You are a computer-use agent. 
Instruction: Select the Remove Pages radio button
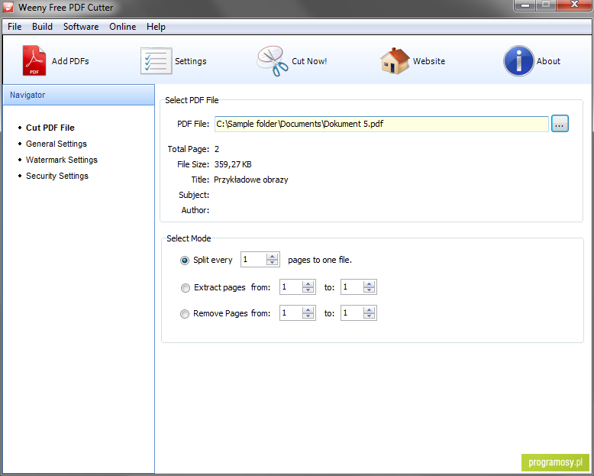click(185, 314)
